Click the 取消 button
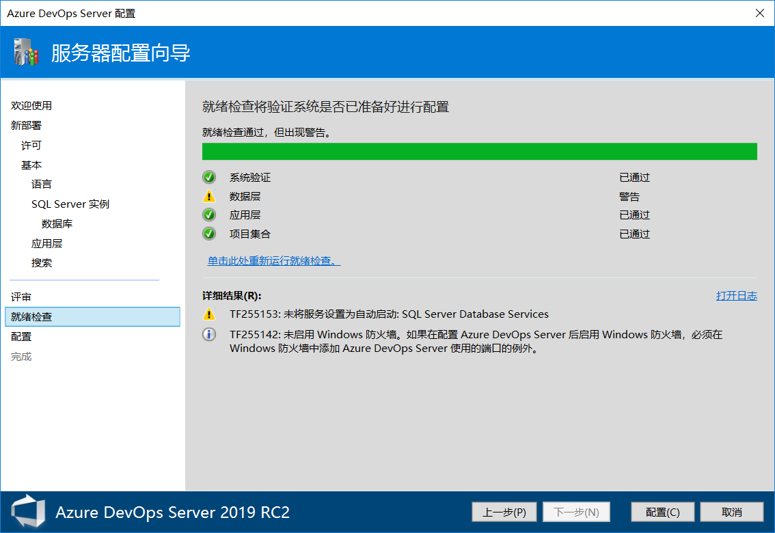 point(731,511)
